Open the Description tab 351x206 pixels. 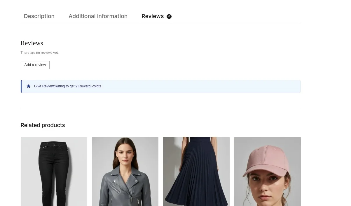(x=39, y=16)
